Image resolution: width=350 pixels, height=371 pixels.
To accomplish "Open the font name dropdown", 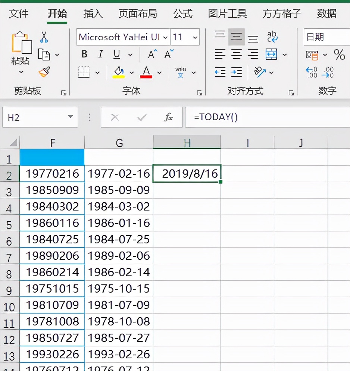I will (165, 37).
